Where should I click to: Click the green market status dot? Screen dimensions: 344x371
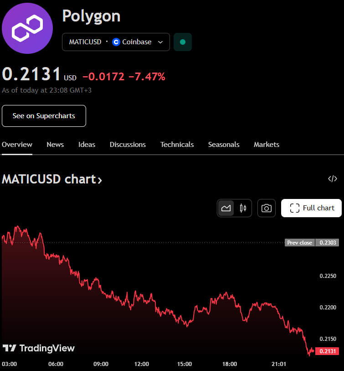click(x=183, y=42)
